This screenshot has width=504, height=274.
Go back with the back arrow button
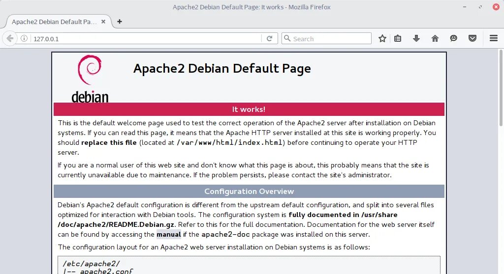pyautogui.click(x=10, y=38)
